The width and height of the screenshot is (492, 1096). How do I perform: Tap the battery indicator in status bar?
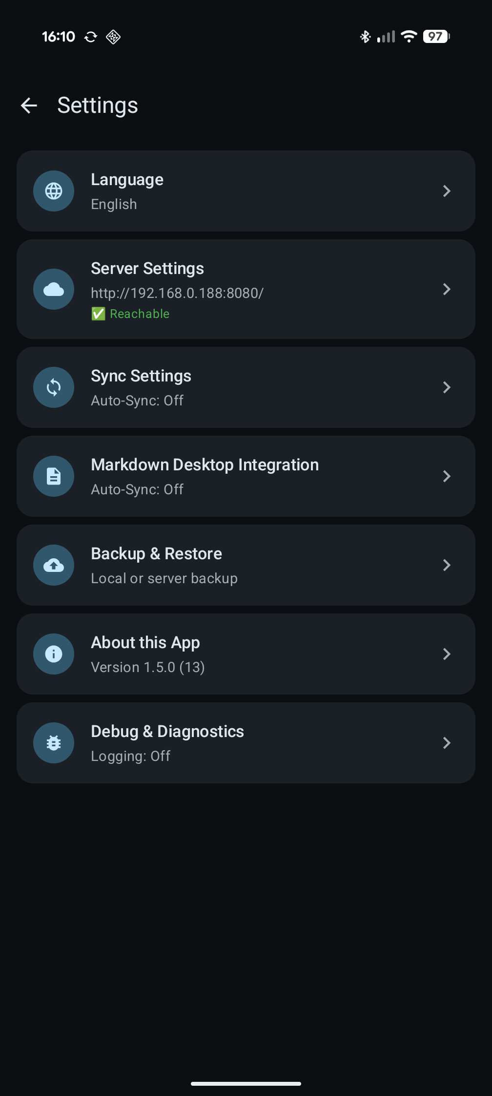point(436,37)
